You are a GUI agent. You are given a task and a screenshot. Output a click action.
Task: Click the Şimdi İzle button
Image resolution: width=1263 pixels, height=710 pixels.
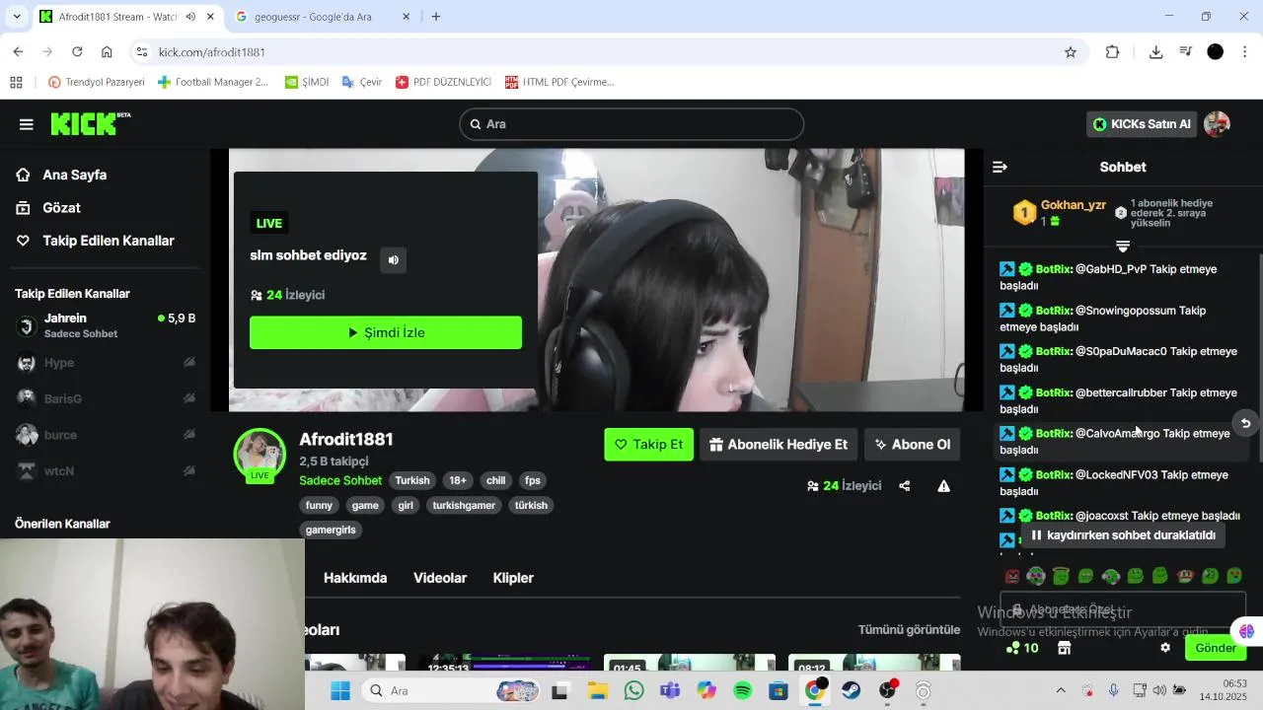click(386, 332)
